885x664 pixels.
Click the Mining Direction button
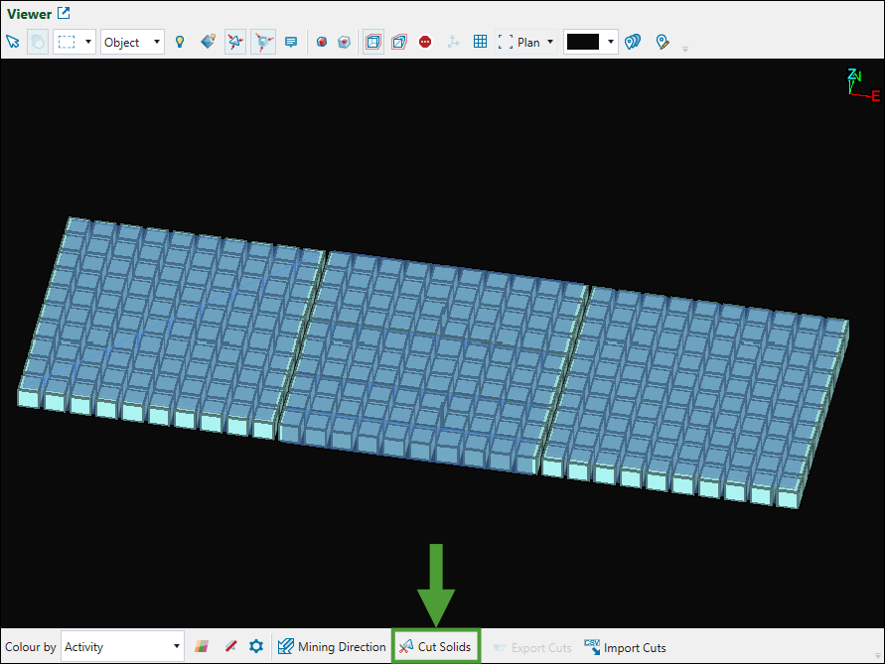pos(332,647)
